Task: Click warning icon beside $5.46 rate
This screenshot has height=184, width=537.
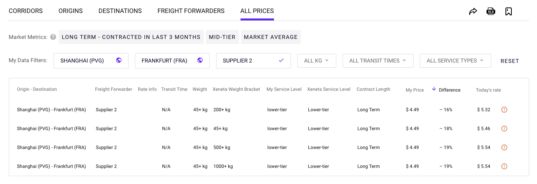Action: (504, 129)
